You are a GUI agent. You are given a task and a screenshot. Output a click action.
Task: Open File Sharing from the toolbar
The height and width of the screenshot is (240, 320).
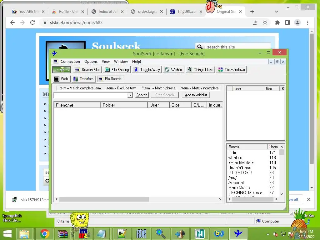[x=117, y=70]
